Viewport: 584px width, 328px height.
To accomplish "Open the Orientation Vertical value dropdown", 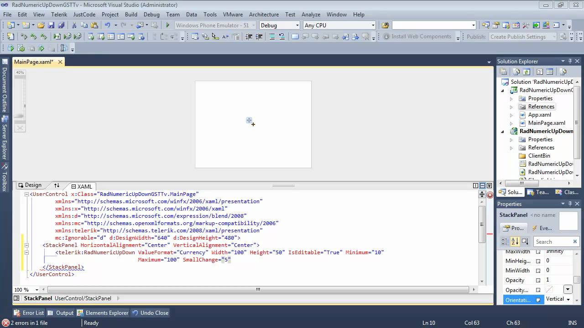I will click(x=568, y=299).
